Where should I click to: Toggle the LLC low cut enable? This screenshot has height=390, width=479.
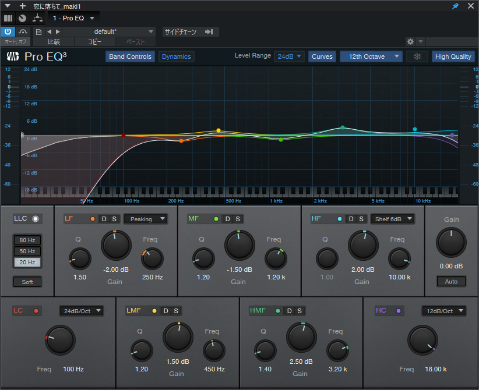tap(36, 219)
